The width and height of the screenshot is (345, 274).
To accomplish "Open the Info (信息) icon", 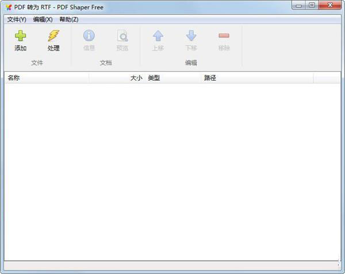I will click(x=89, y=36).
